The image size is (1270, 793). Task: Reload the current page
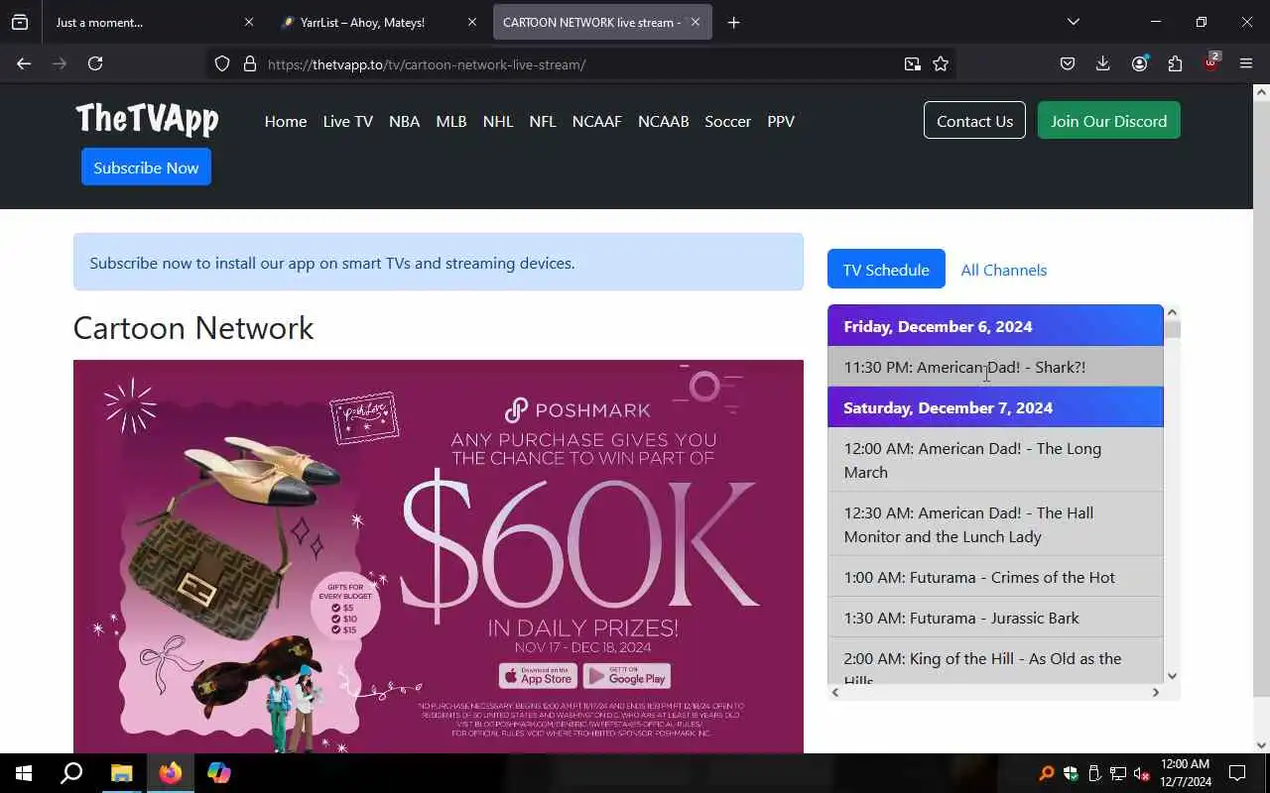tap(95, 63)
